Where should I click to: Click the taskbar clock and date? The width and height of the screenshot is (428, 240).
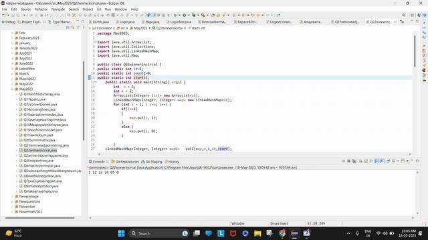pos(407,233)
